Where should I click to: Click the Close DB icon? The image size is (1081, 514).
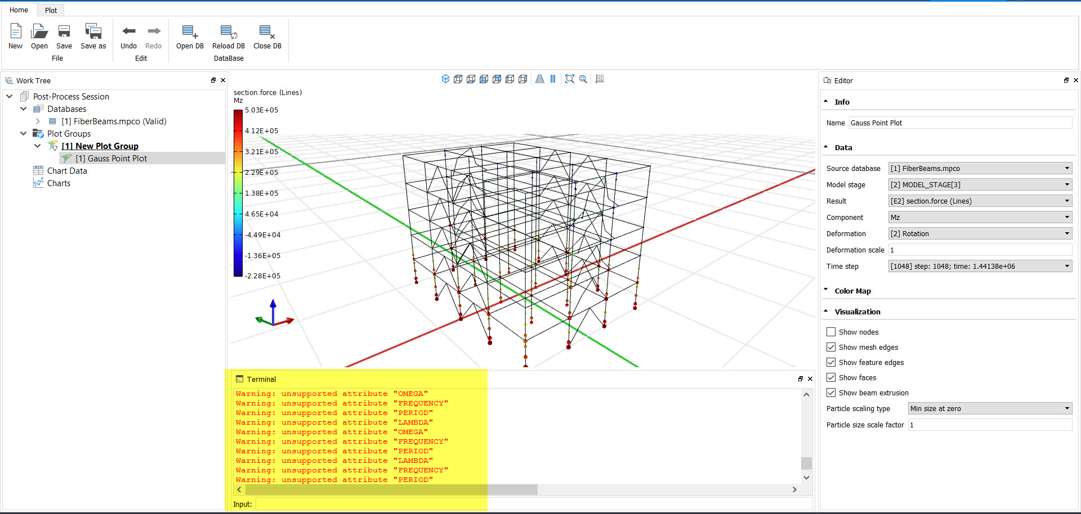click(x=267, y=31)
